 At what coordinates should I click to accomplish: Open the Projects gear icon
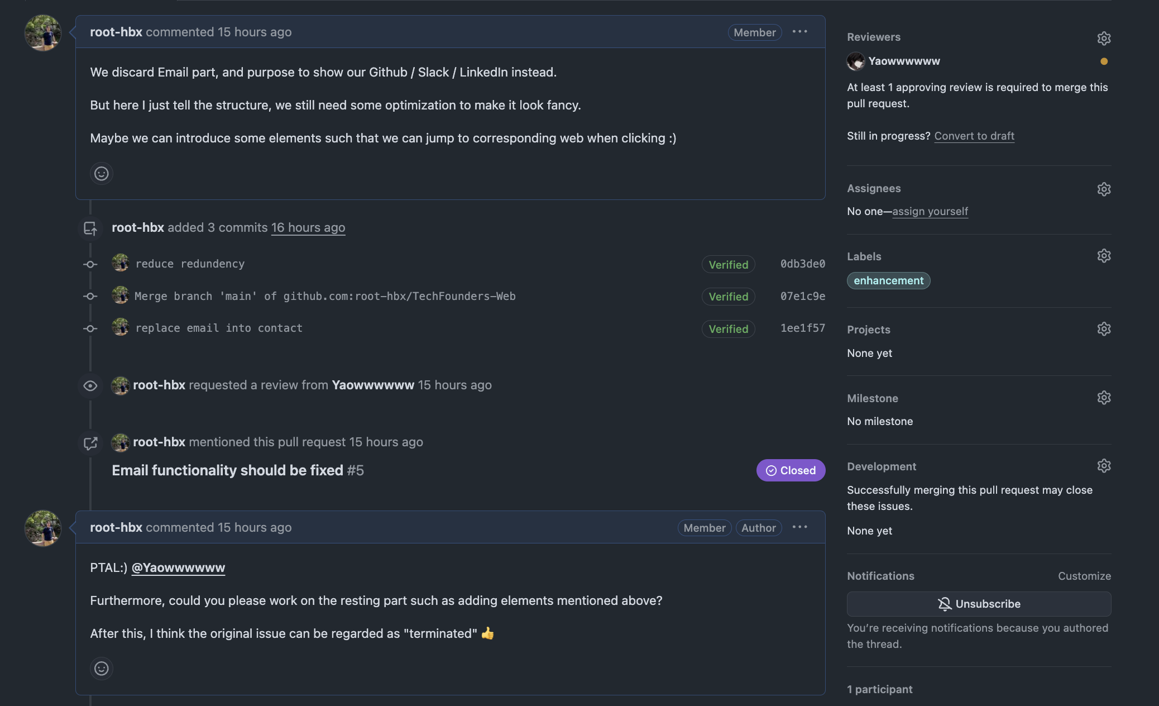pos(1104,329)
